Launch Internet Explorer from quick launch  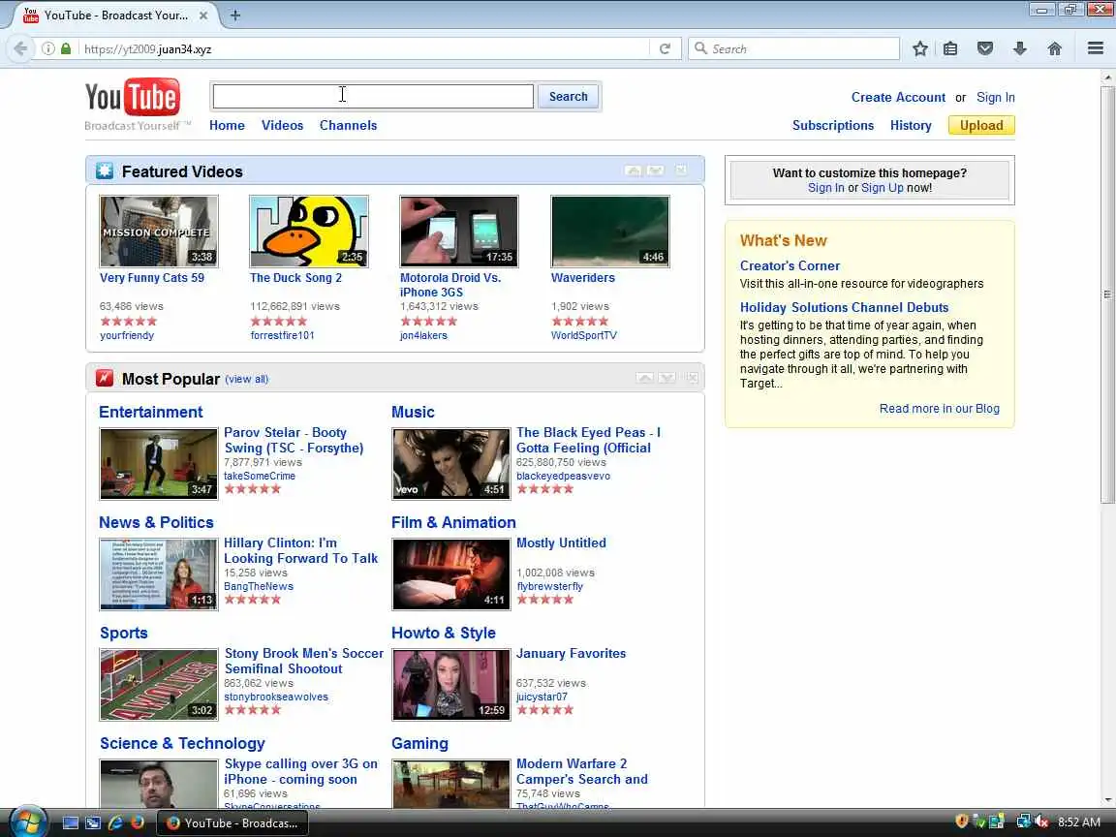click(114, 822)
